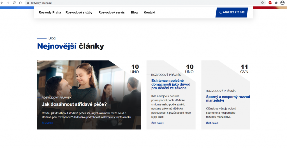This screenshot has width=287, height=148.
Task: Open the Rozvody Praha menu item
Action: (50, 12)
